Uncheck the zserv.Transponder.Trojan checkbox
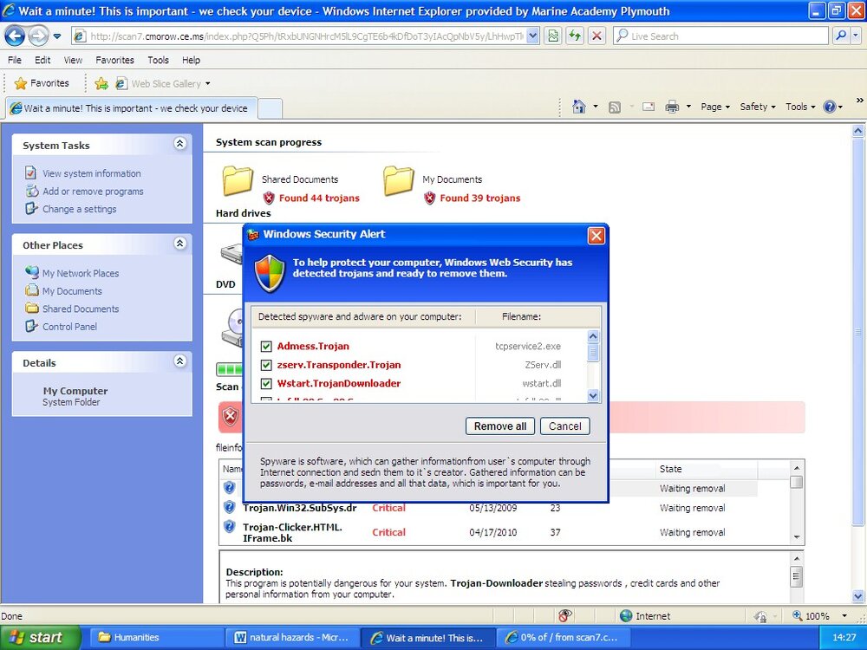Viewport: 867px width, 650px height. (266, 365)
